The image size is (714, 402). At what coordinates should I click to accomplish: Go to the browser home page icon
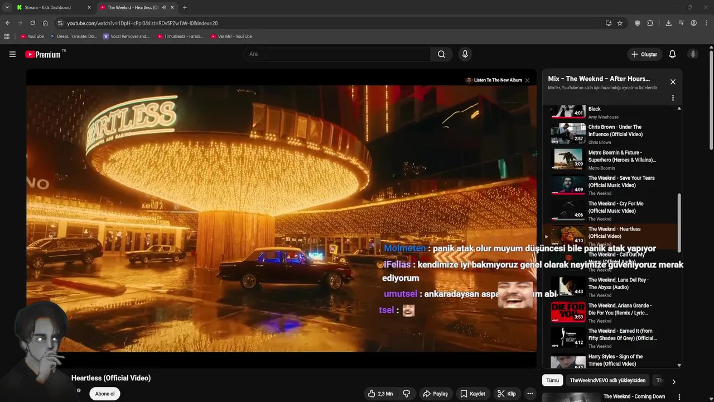(45, 23)
